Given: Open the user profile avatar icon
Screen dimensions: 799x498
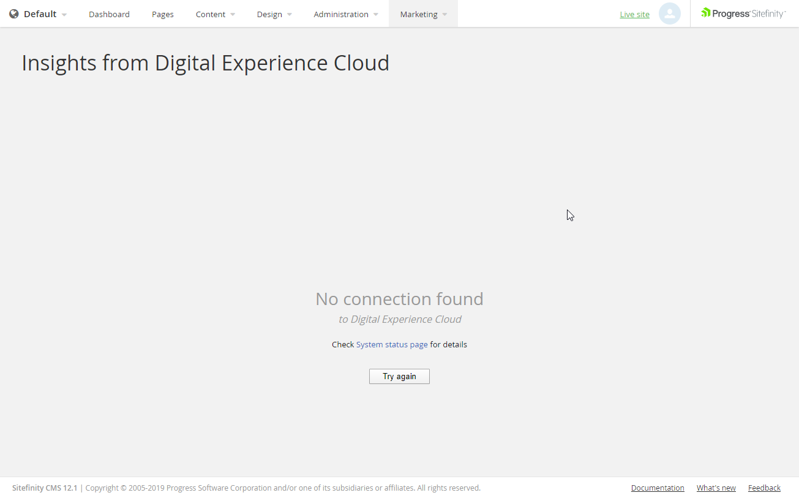Looking at the screenshot, I should [x=670, y=13].
